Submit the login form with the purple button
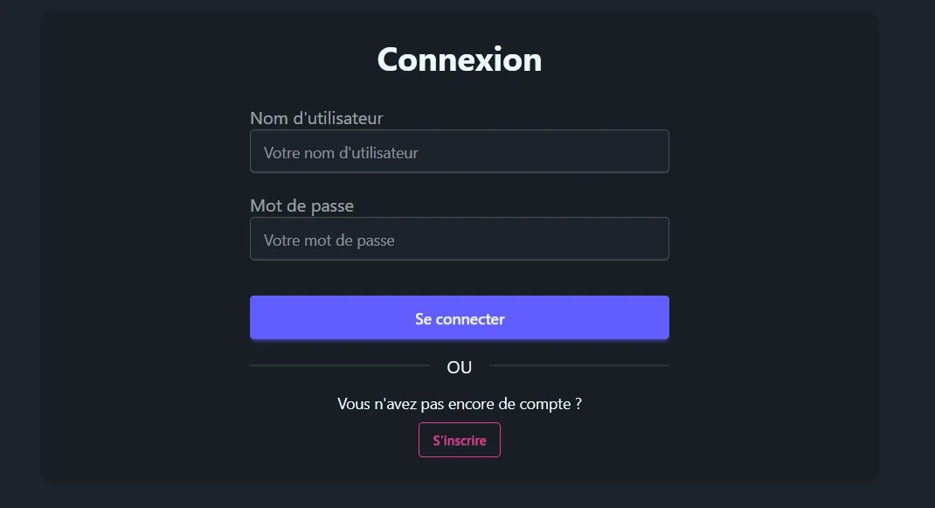The image size is (935, 508). [x=460, y=318]
